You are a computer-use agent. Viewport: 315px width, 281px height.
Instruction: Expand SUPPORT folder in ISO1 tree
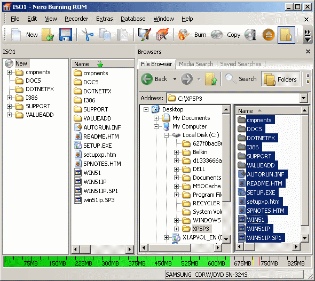9,106
